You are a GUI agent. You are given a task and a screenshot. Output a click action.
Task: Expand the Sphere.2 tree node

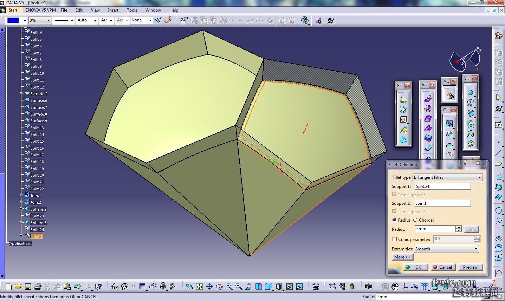click(x=21, y=209)
